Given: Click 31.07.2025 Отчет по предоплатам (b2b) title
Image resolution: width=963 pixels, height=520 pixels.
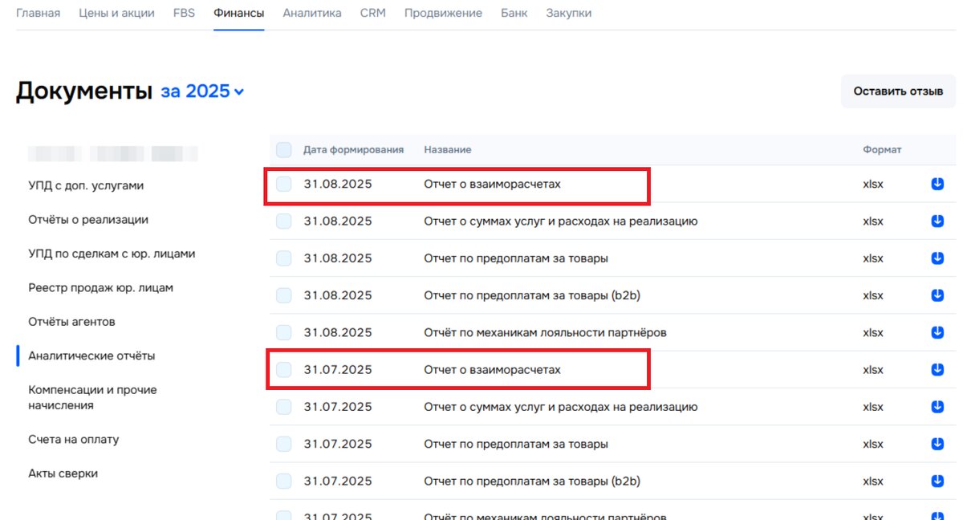Looking at the screenshot, I should pos(531,481).
